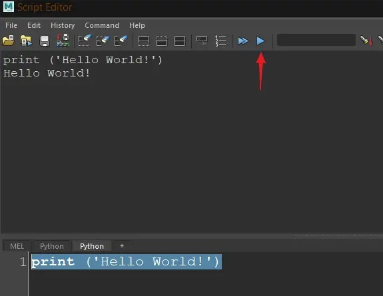Toggle line numbers icon

pyautogui.click(x=220, y=41)
